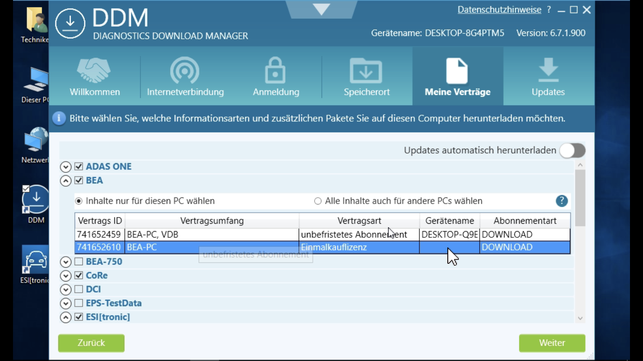Expand the EPS-TestData section
643x361 pixels.
66,304
